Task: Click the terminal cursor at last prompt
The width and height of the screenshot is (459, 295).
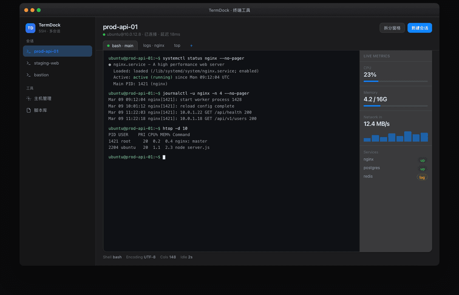Action: click(x=164, y=157)
